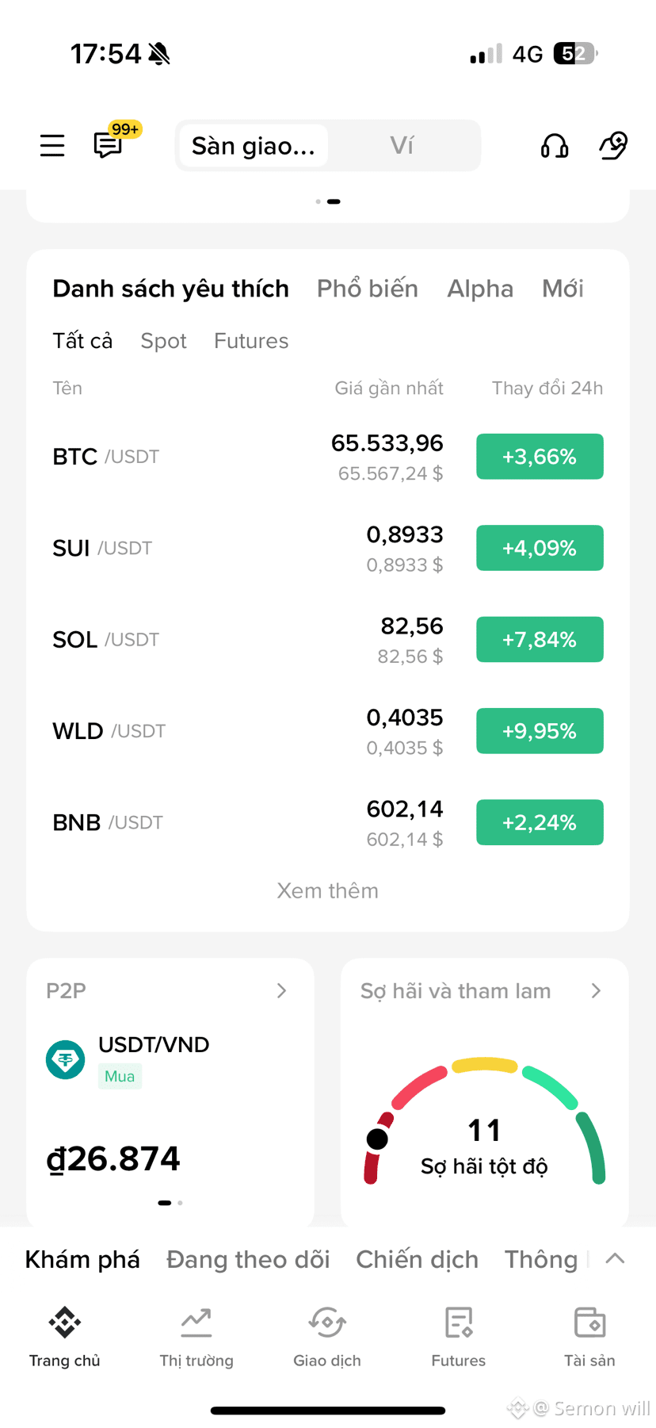Open headset customer support icon
The image size is (656, 1428).
(x=555, y=146)
